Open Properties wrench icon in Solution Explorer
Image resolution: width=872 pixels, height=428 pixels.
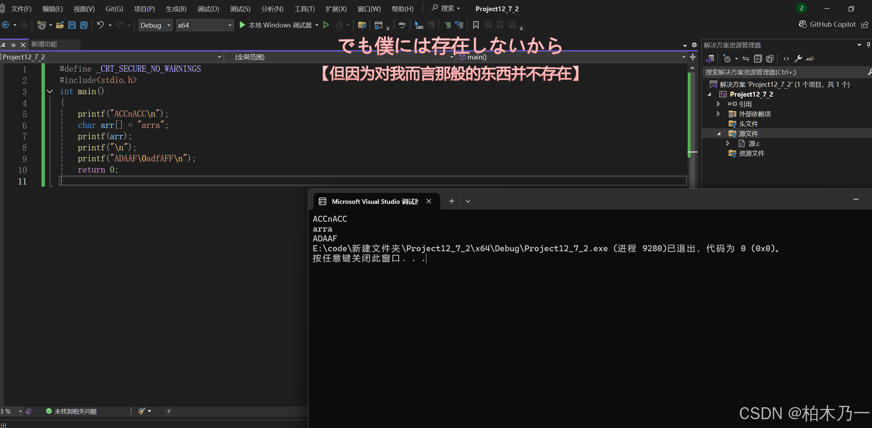tap(798, 59)
